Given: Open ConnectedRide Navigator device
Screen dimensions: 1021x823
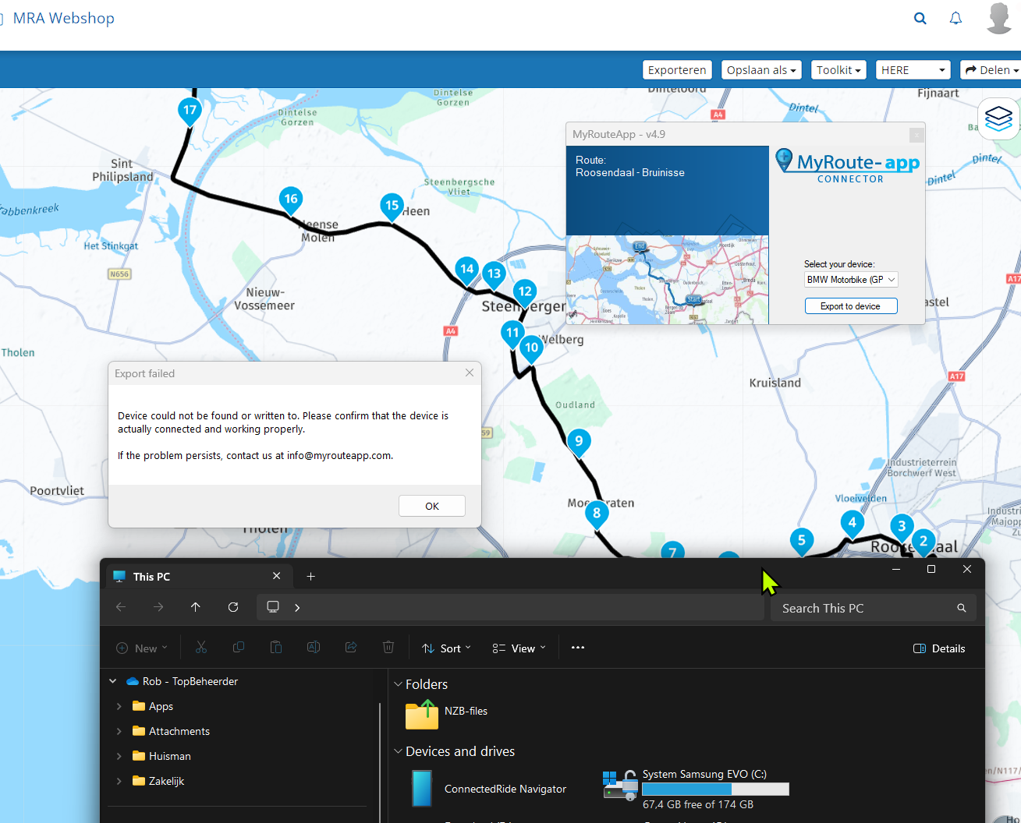Looking at the screenshot, I should coord(489,789).
